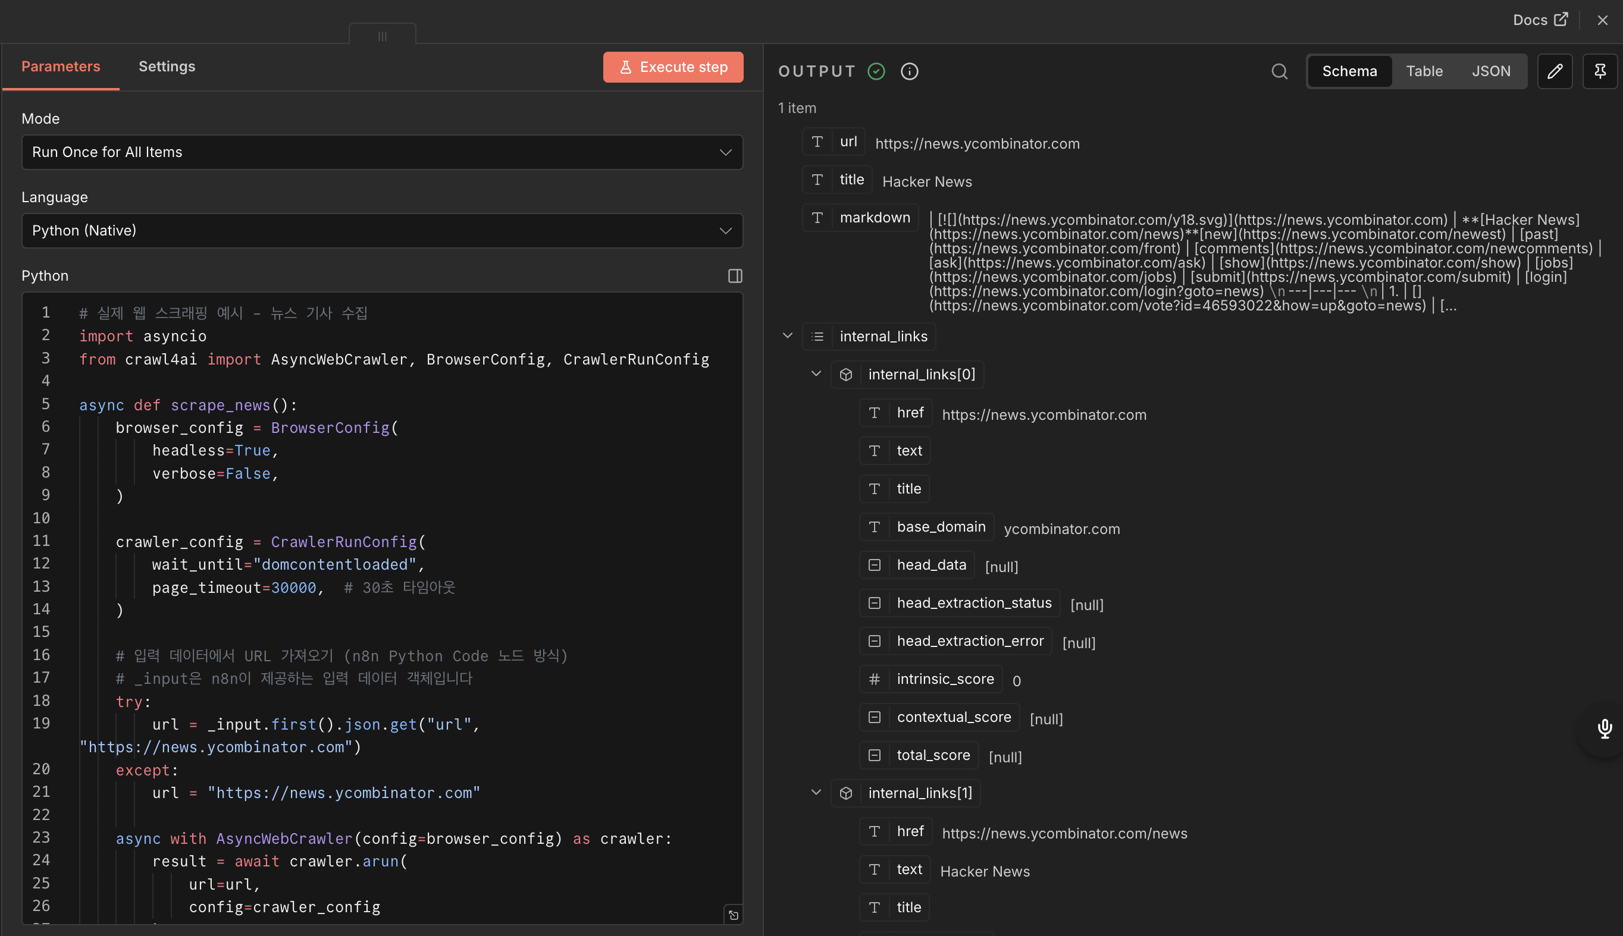Select the contextual_score field pill
Viewport: 1623px width, 936px height.
(939, 717)
